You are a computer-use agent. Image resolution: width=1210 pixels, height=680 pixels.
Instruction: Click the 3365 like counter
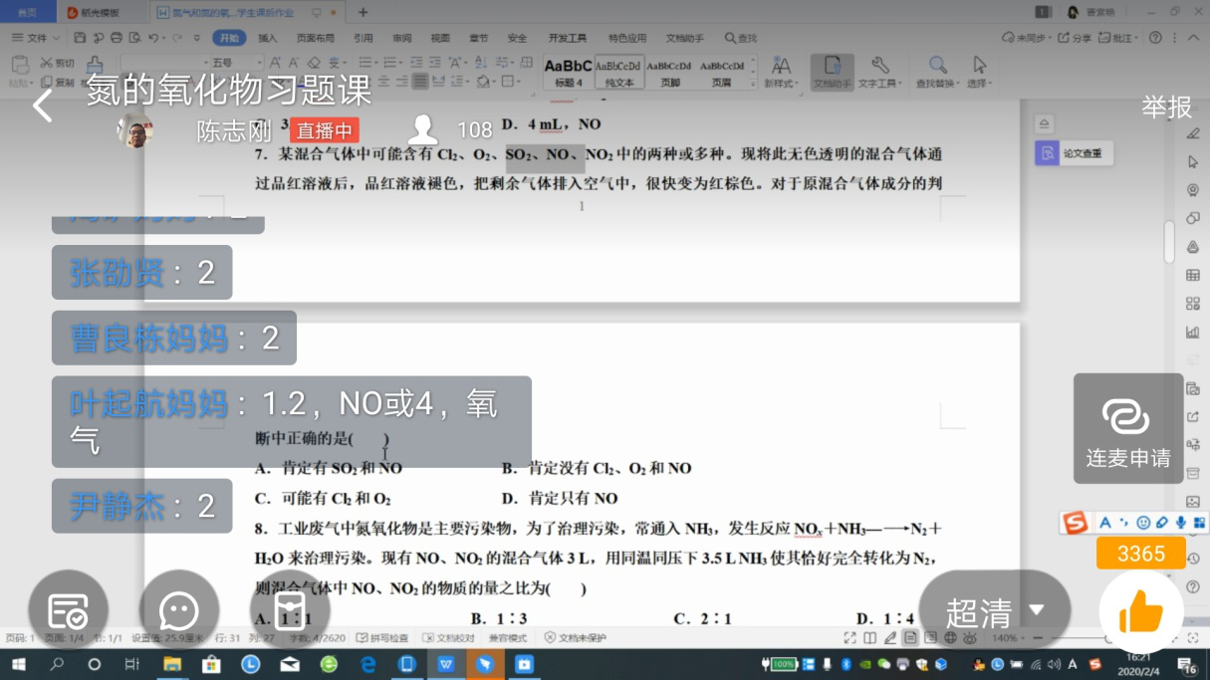tap(1141, 554)
